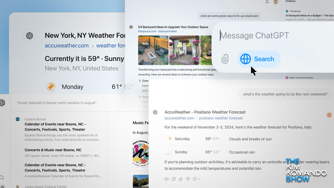
Task: Copy the Positano forecast response
Action: [174, 179]
